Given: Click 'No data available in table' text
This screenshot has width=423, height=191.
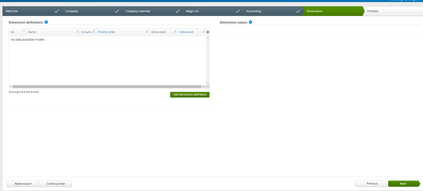Looking at the screenshot, I should point(28,40).
